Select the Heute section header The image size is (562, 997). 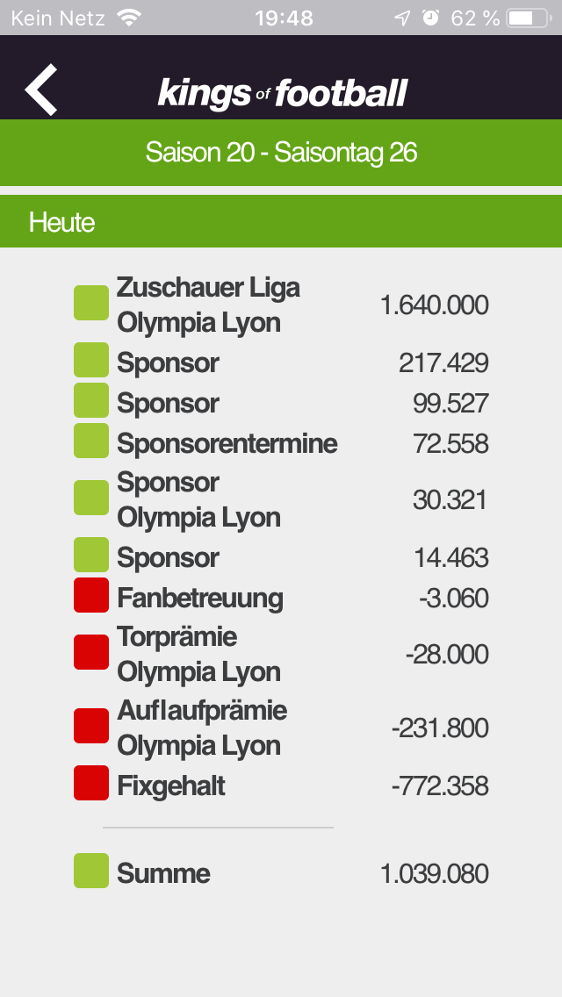pyautogui.click(x=281, y=221)
